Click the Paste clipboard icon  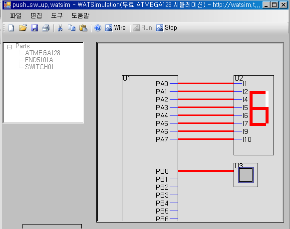point(83,28)
